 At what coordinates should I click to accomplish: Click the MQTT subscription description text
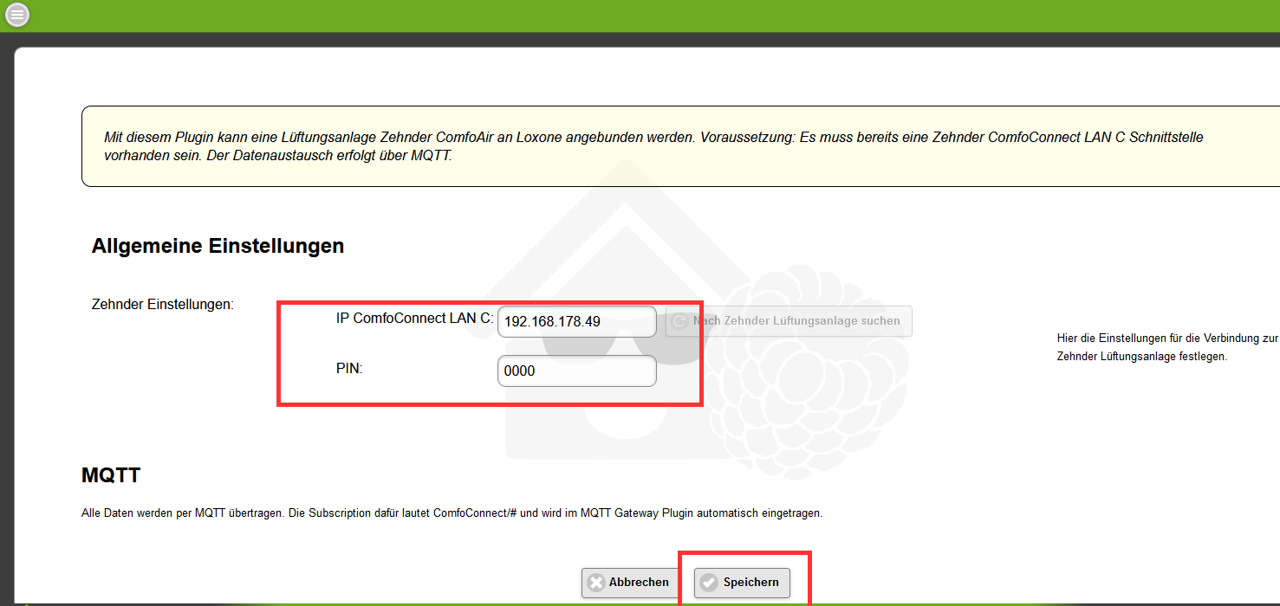tap(452, 513)
